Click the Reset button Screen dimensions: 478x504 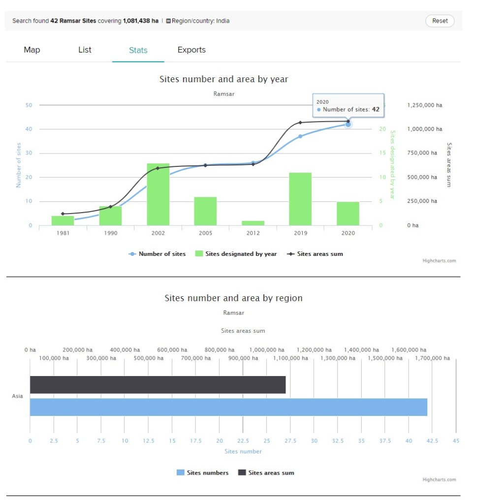440,21
